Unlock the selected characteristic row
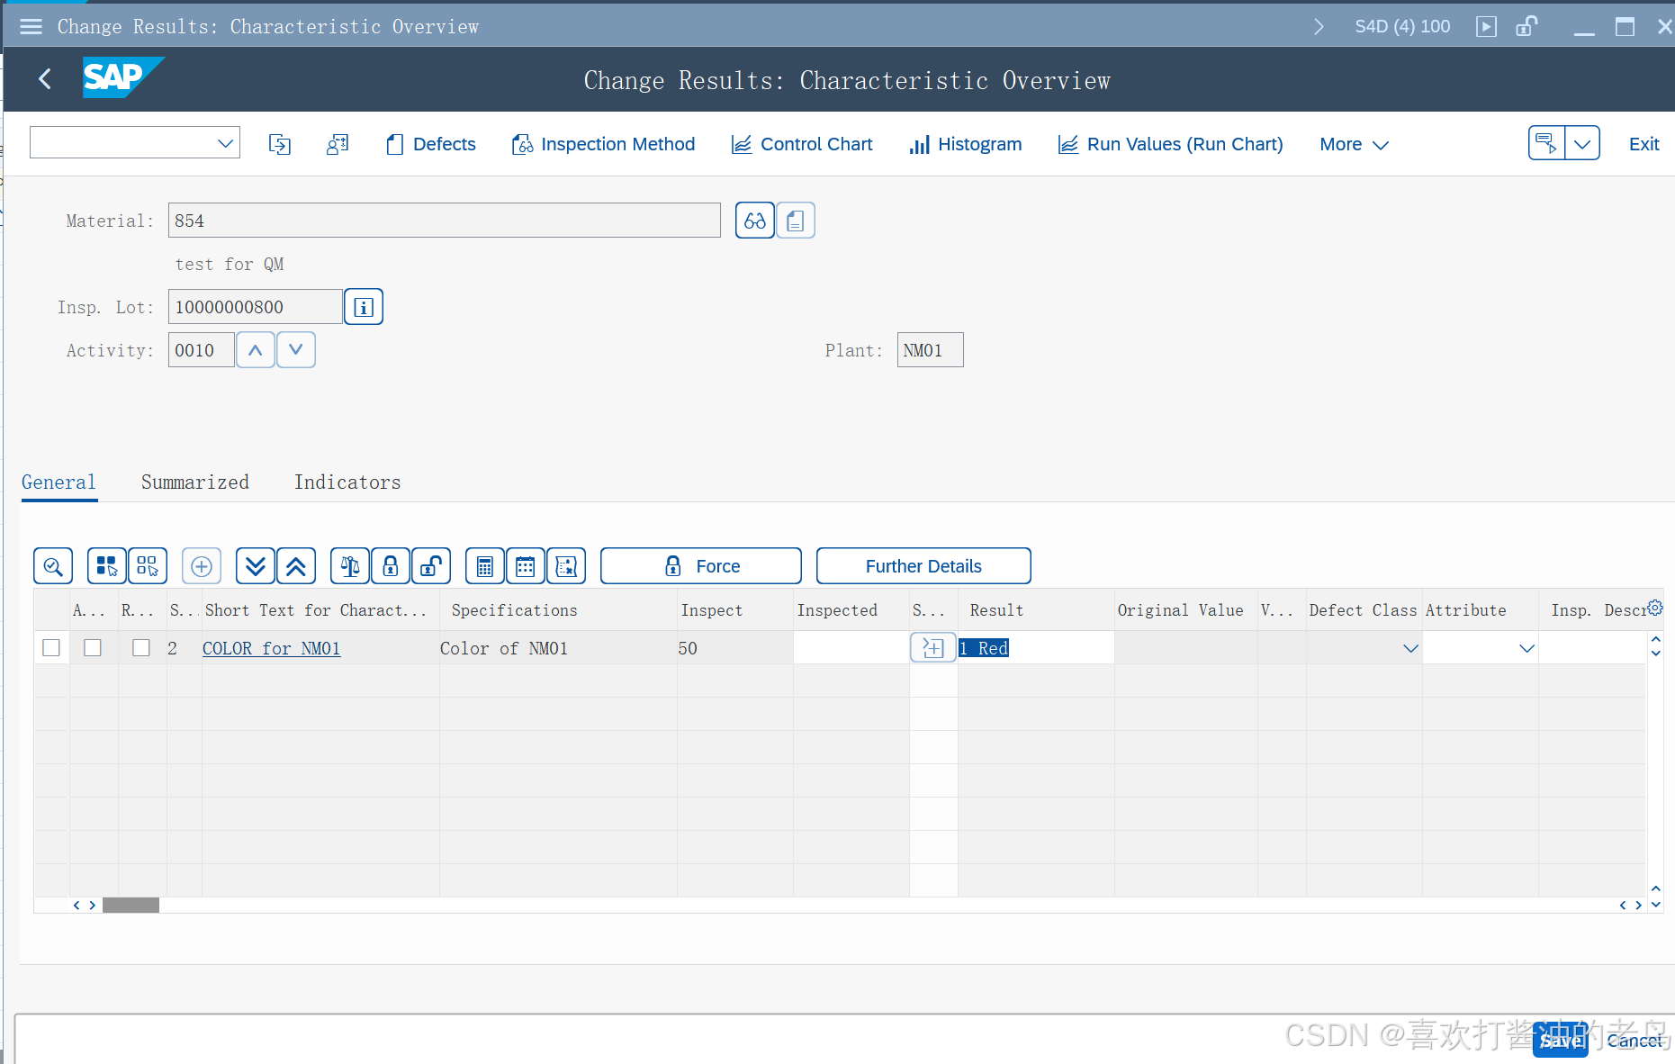This screenshot has width=1675, height=1064. coord(431,565)
